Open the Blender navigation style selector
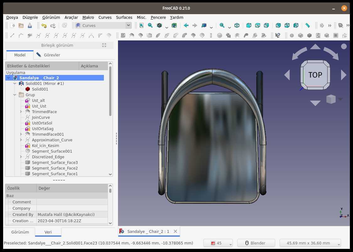 (256, 243)
